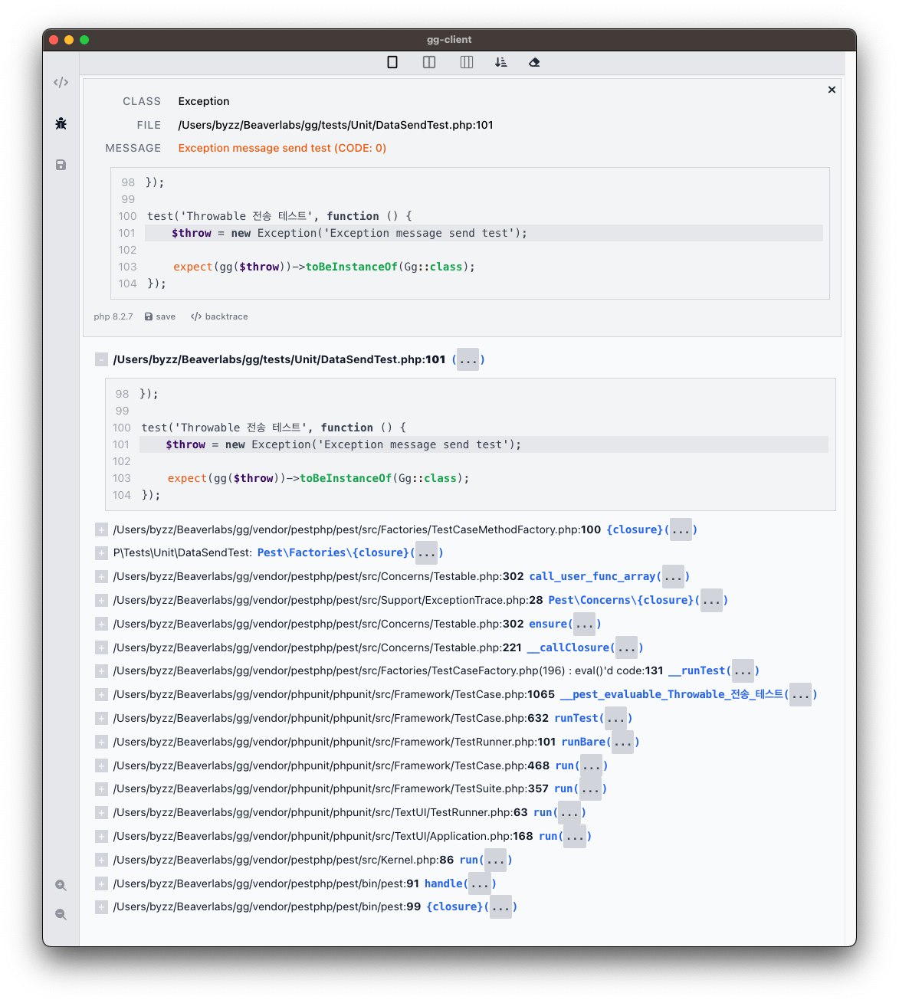Show arguments of DataSendTest.php:101 frame
899x1003 pixels.
tap(468, 359)
